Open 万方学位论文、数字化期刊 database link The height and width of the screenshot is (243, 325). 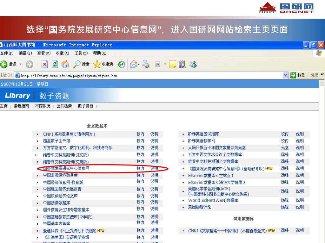(x=77, y=148)
